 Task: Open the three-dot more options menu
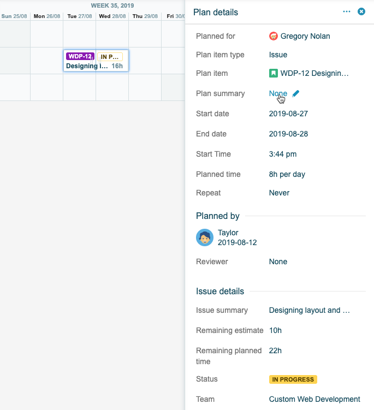pyautogui.click(x=347, y=11)
